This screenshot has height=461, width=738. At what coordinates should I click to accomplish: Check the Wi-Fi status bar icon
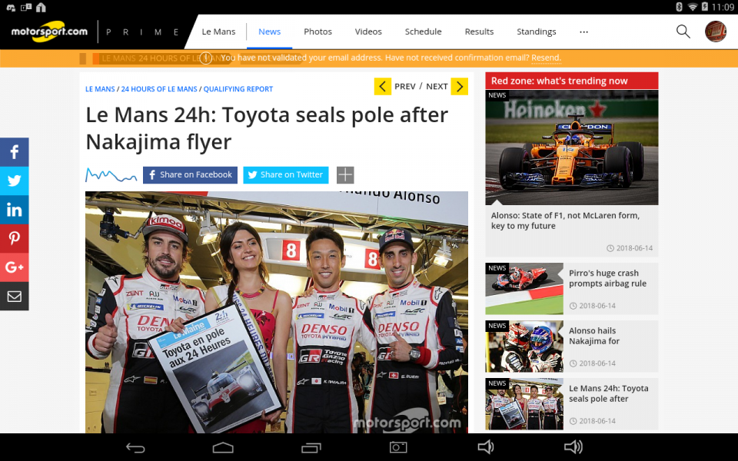click(x=693, y=7)
